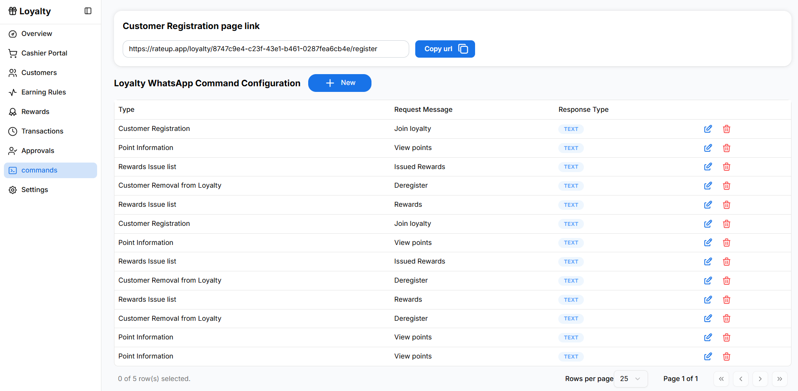Go to next page with arrow icon
The image size is (798, 391).
(x=760, y=378)
